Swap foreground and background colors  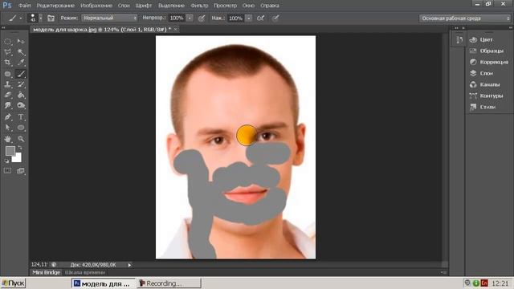coord(20,148)
